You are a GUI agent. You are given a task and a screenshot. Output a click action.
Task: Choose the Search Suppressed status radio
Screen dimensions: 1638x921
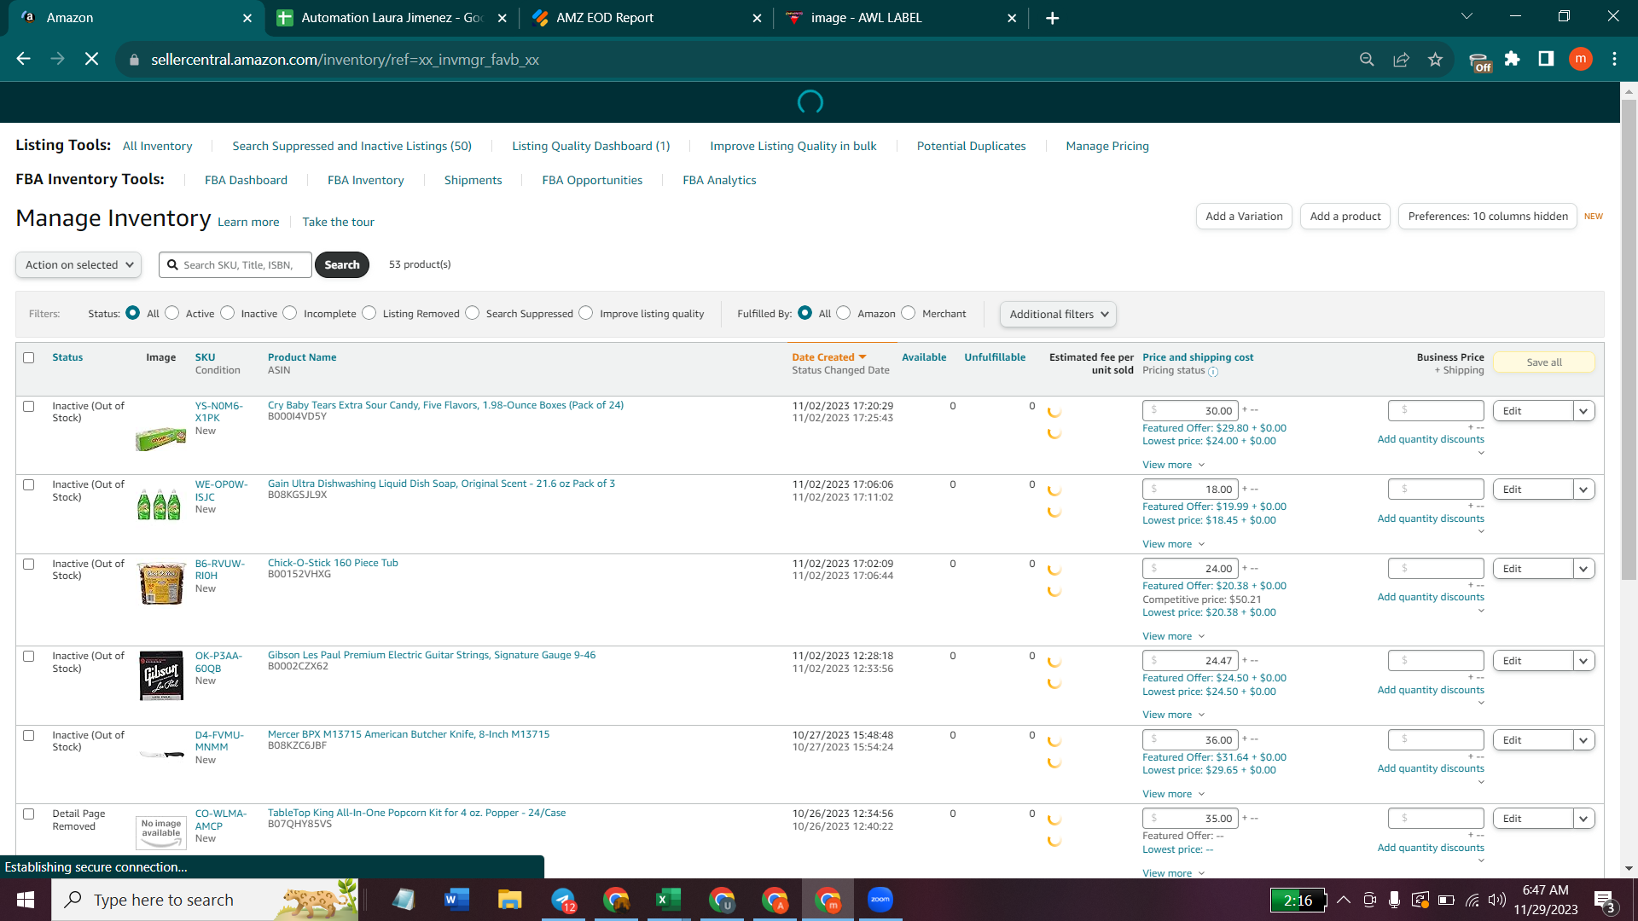pyautogui.click(x=473, y=313)
